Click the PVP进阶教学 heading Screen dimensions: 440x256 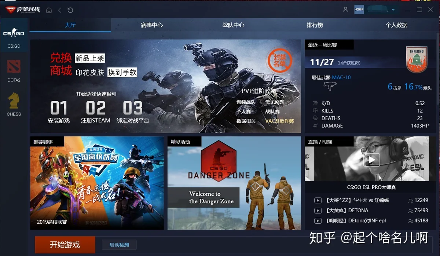click(x=258, y=91)
